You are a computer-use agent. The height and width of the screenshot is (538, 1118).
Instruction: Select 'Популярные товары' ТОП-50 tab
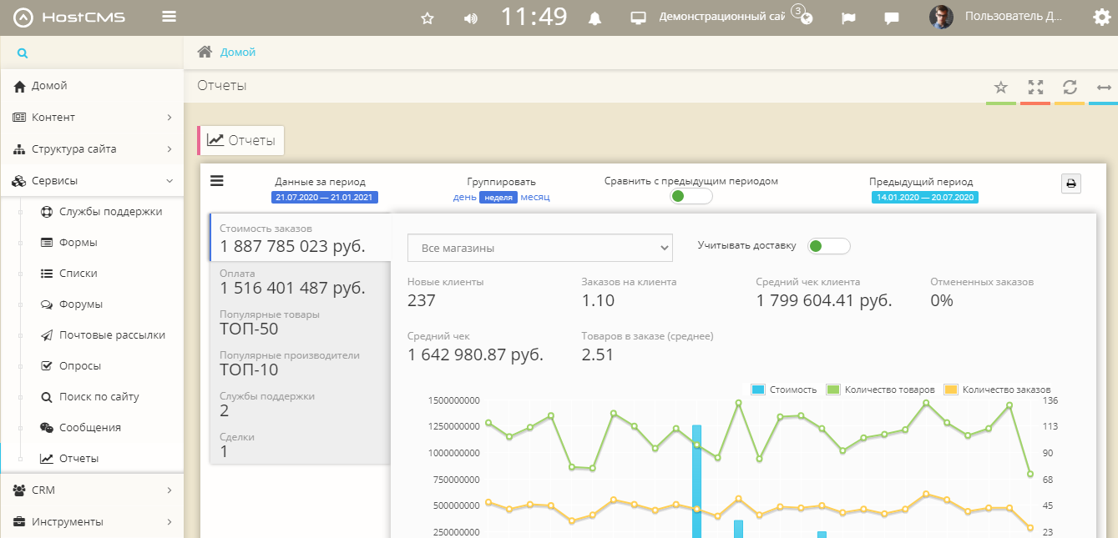(301, 323)
